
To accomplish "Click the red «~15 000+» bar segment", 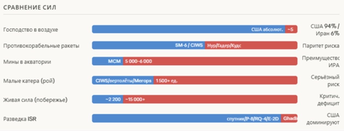I will pos(210,99).
